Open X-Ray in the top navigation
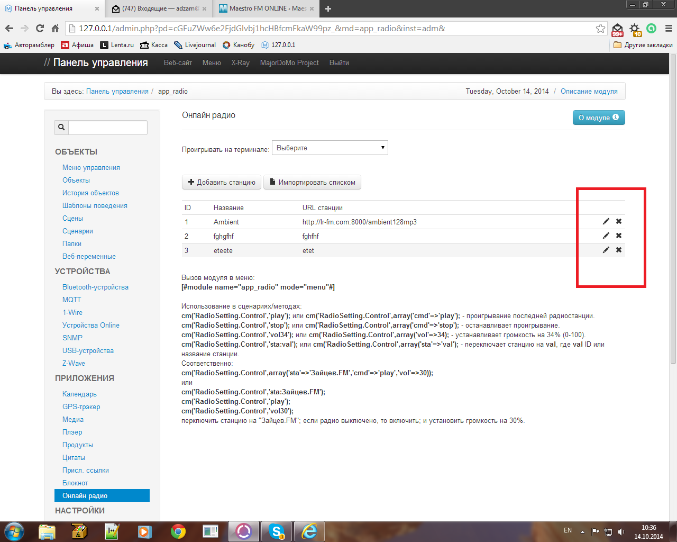The height and width of the screenshot is (542, 677). pos(240,62)
